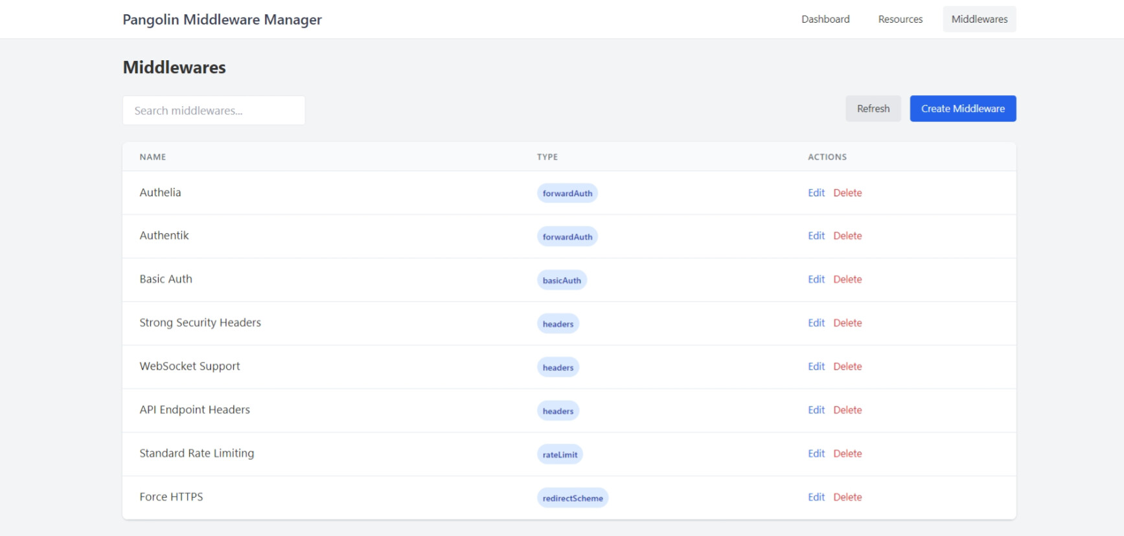Delete API Endpoint Headers middleware
The height and width of the screenshot is (536, 1124).
click(x=847, y=410)
